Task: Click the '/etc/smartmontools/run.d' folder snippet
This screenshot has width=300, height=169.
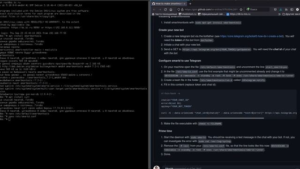Action: click(x=216, y=80)
